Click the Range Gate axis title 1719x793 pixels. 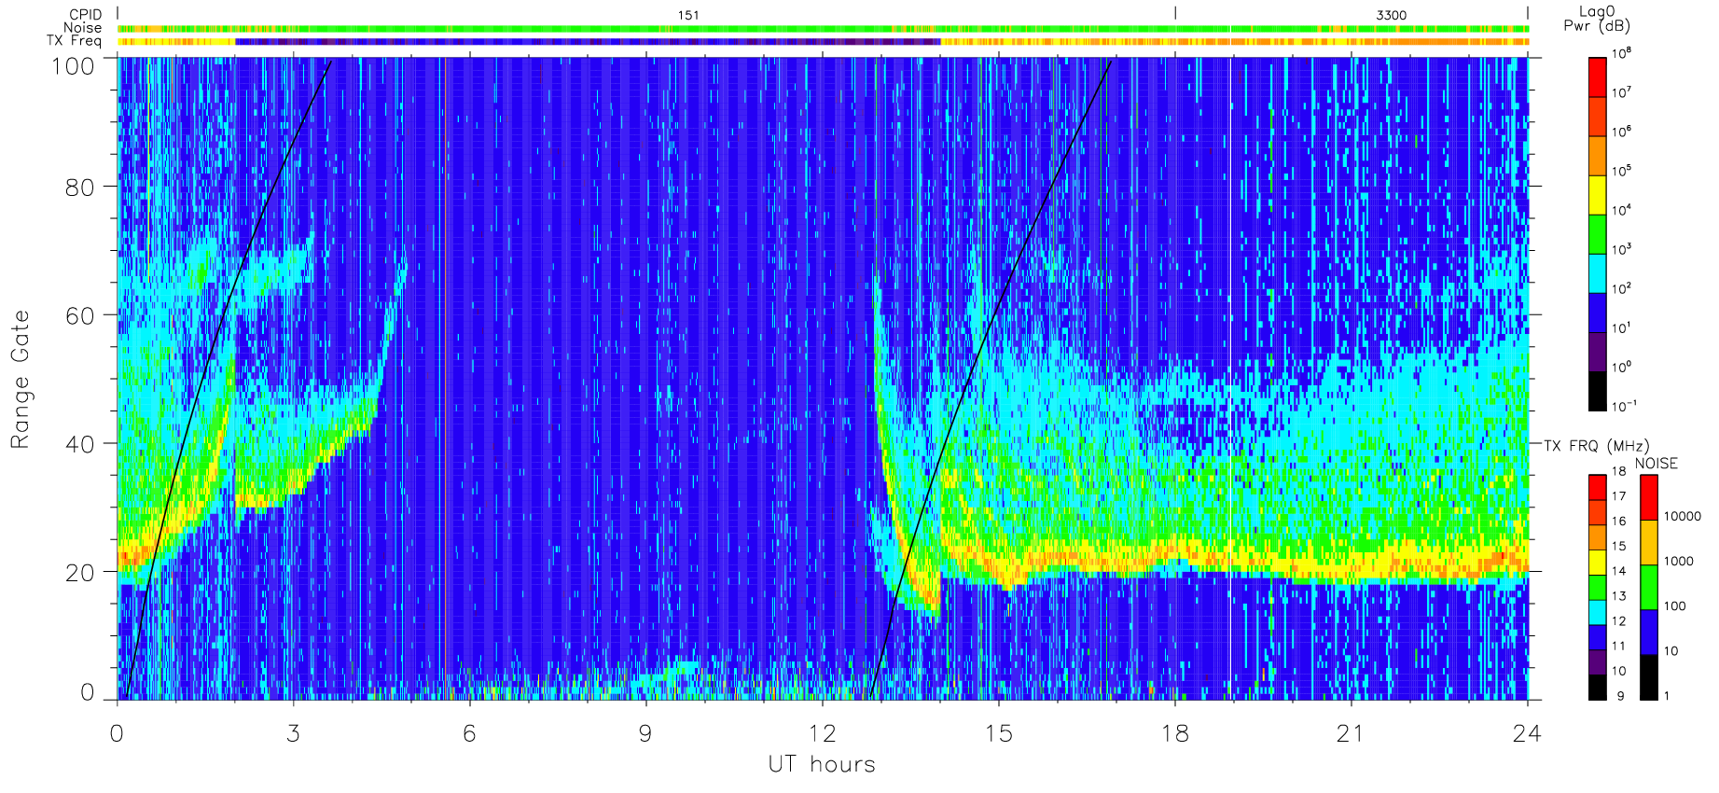[21, 379]
